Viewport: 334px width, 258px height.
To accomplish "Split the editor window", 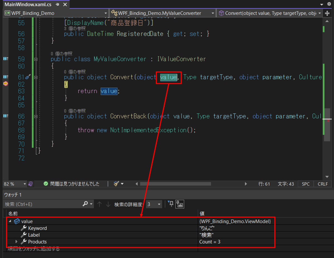I will (327, 13).
